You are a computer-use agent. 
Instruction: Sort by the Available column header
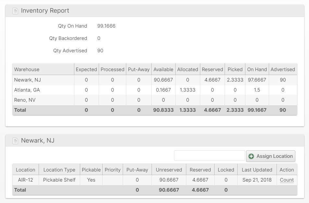(163, 69)
